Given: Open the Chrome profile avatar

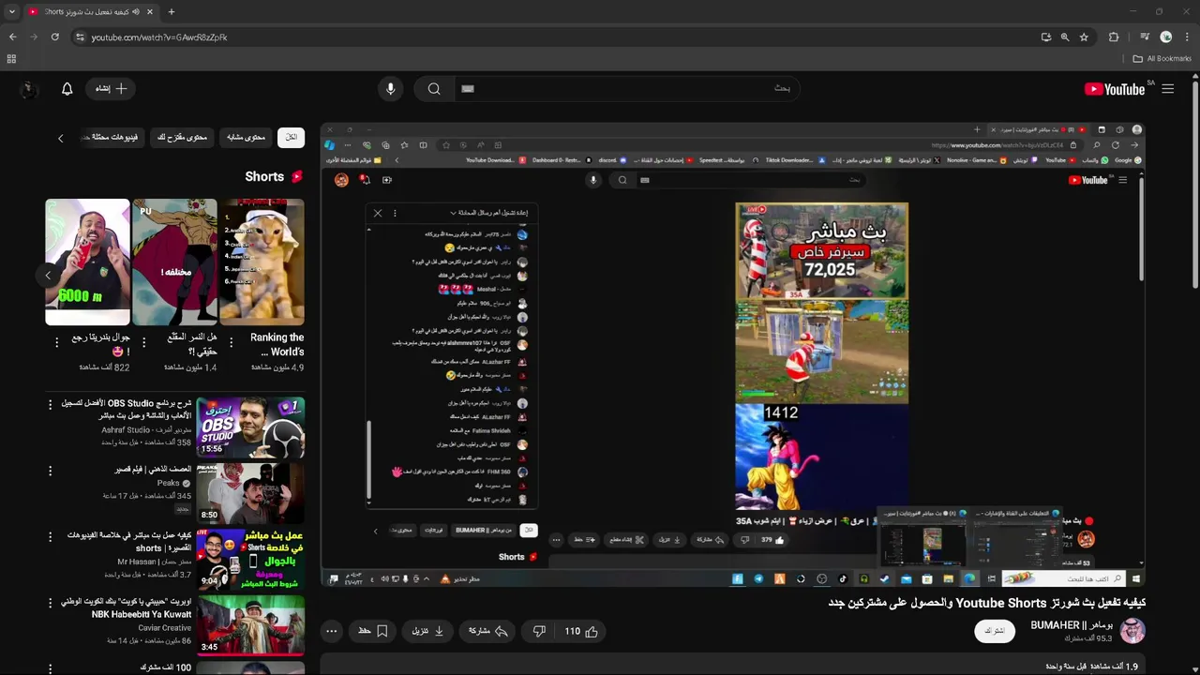Looking at the screenshot, I should coord(1166,37).
